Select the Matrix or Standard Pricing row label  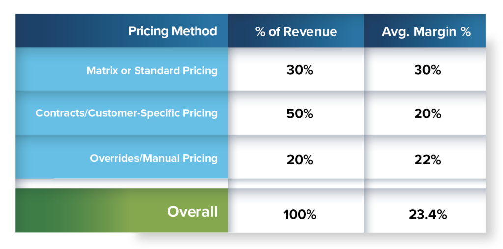(122, 69)
